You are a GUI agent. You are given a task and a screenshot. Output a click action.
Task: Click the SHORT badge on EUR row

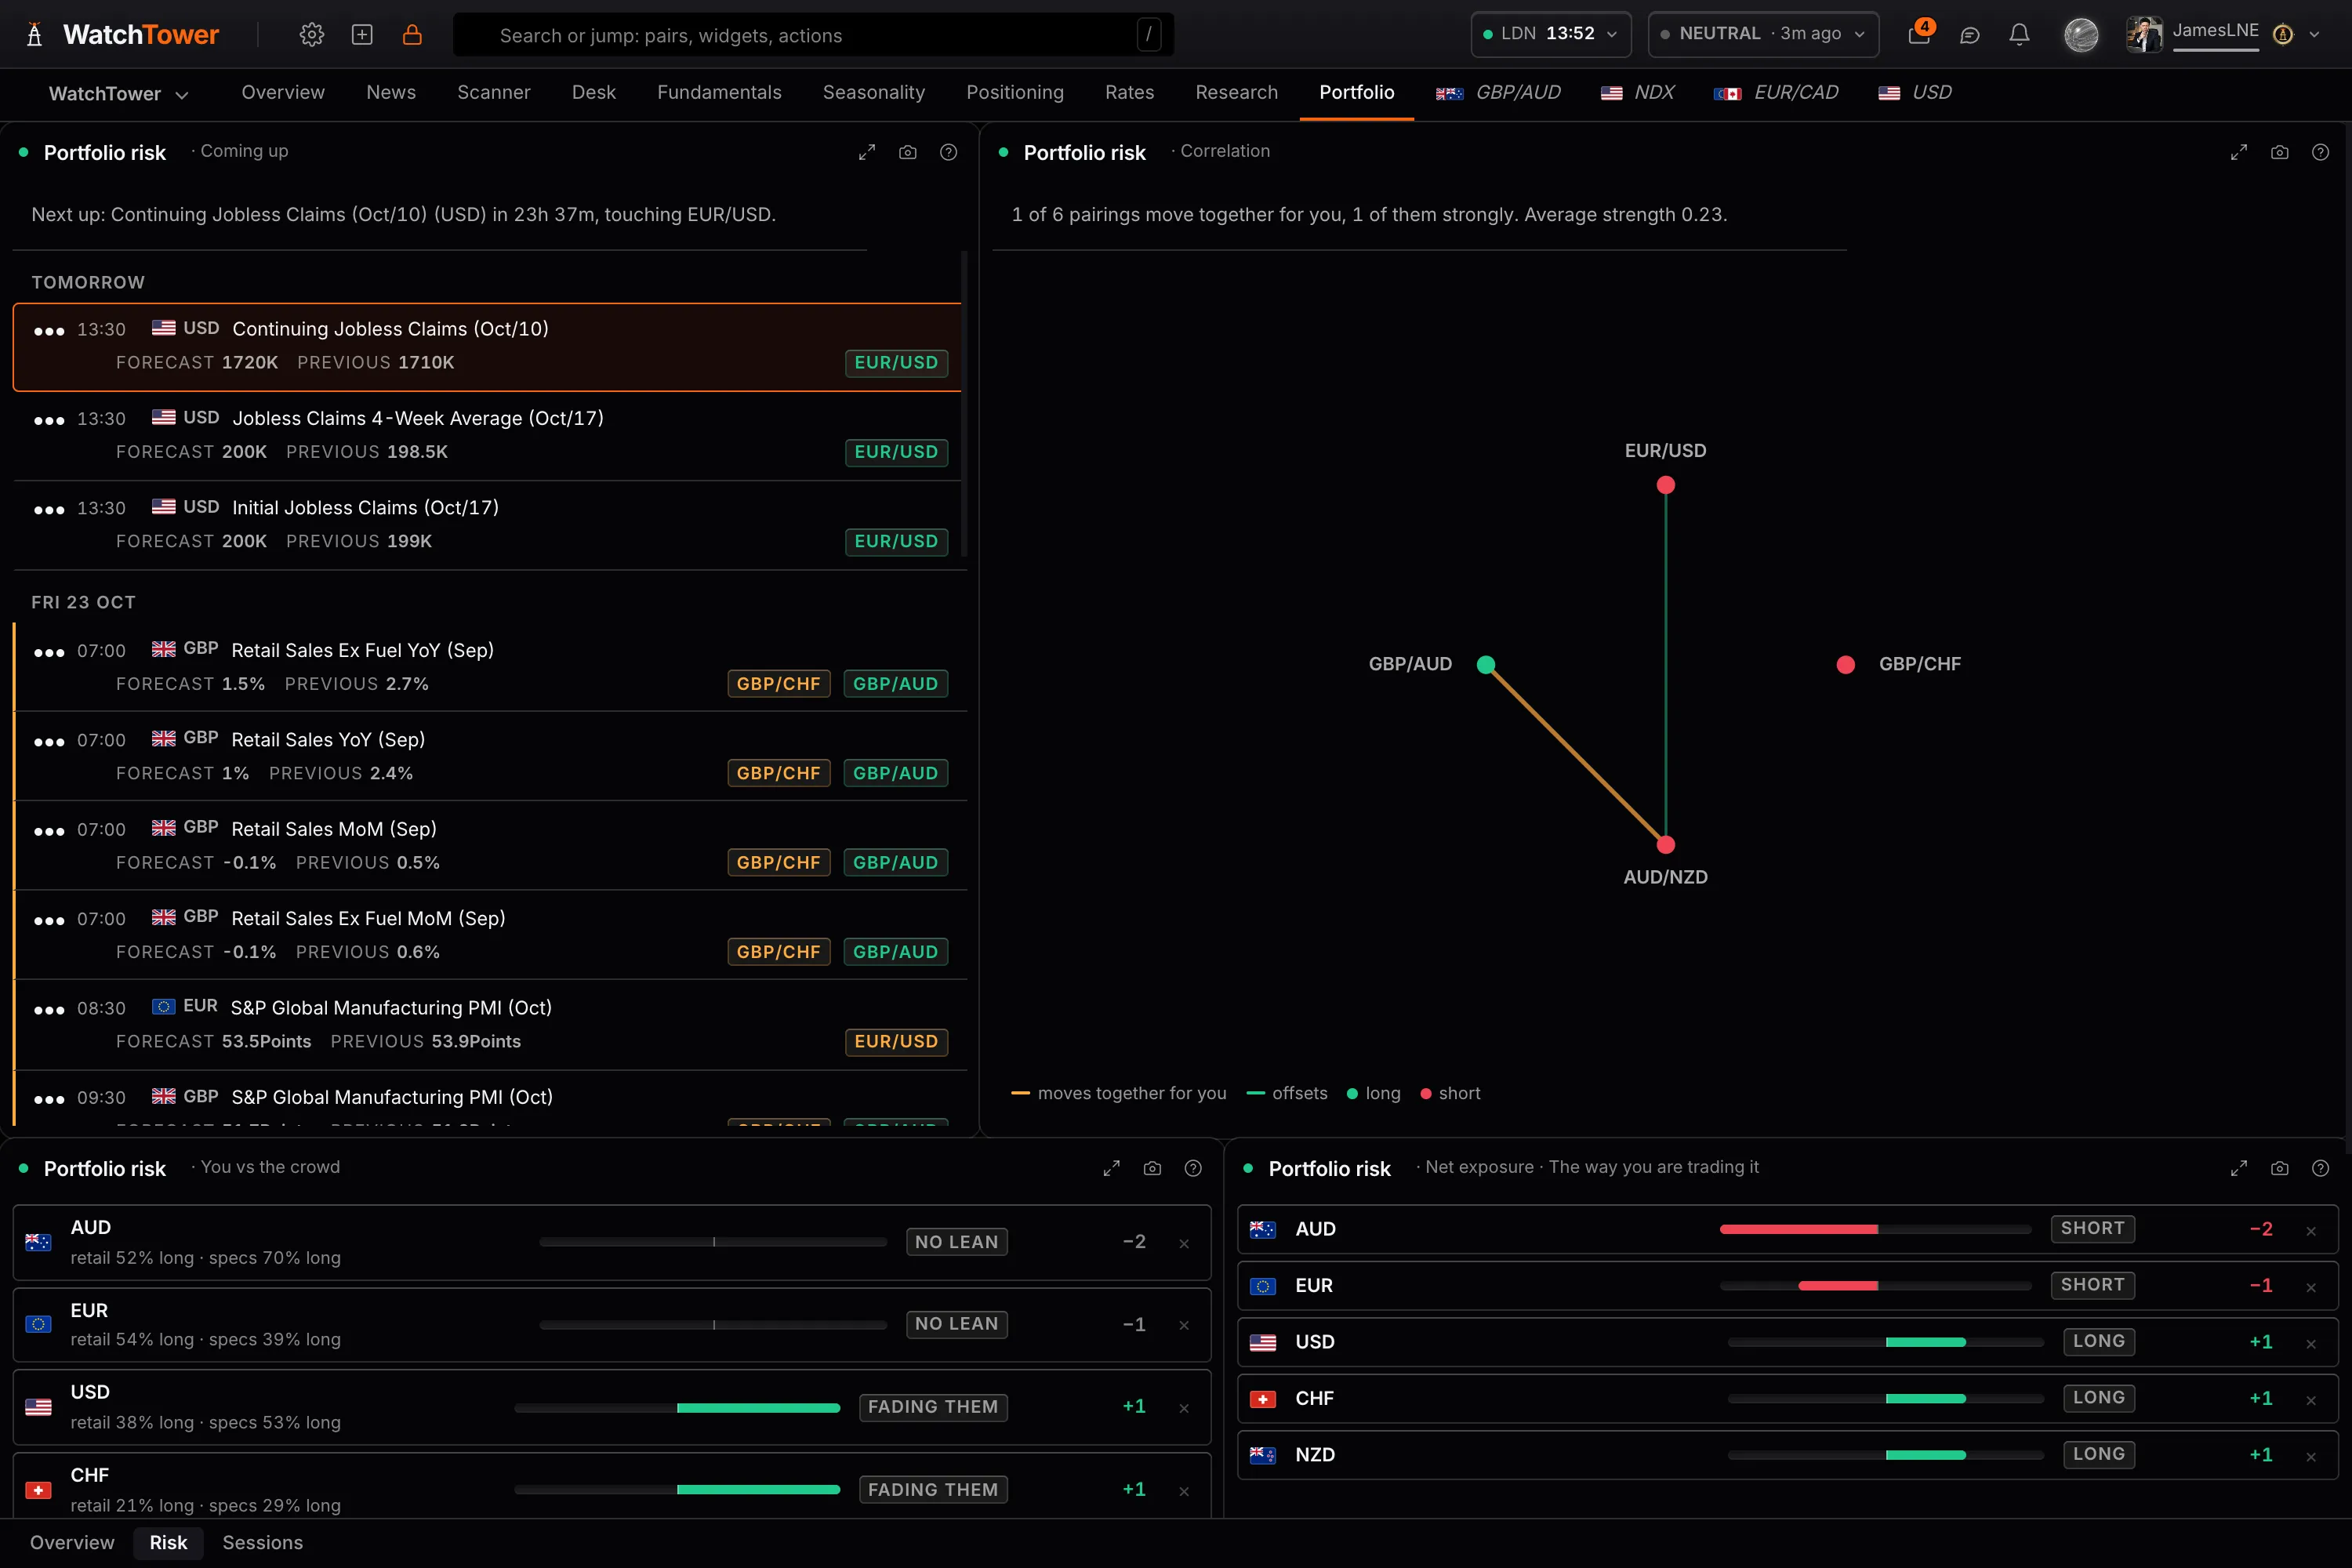2092,1285
